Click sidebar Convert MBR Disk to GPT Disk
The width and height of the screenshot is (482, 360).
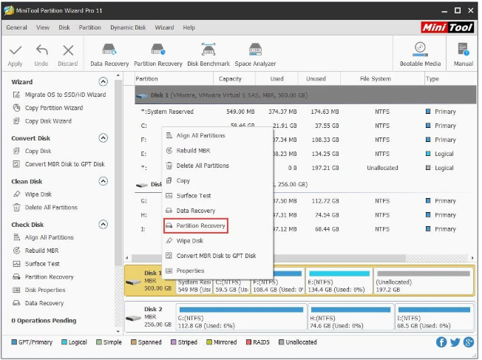click(65, 164)
